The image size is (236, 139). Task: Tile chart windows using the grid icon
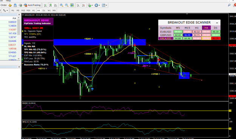coord(72,5)
